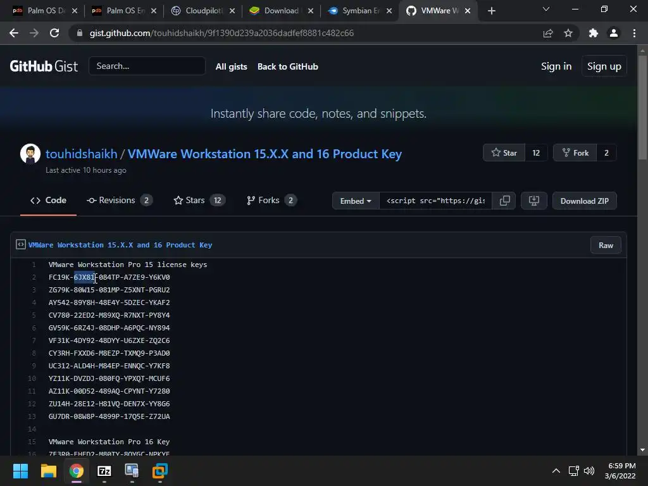Click key GU7DR-08W8P-4899P-17Q5E-Z72UA
648x486 pixels.
(109, 416)
